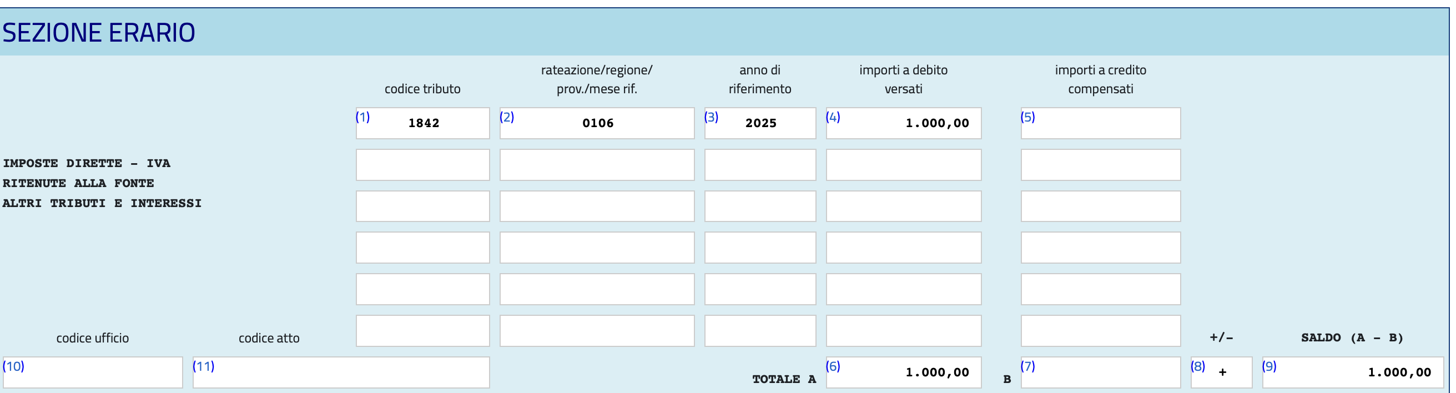Click total B field (7)

[1101, 372]
